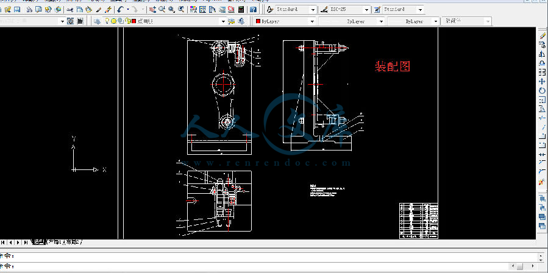This screenshot has width=548, height=273.
Task: Toggle the layer lock padlock icon
Action: coord(128,21)
